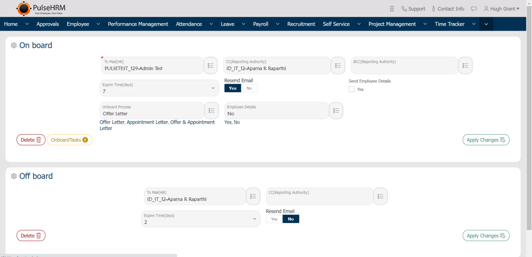This screenshot has width=532, height=257.
Task: Open the Hugh Grant user menu
Action: point(501,9)
